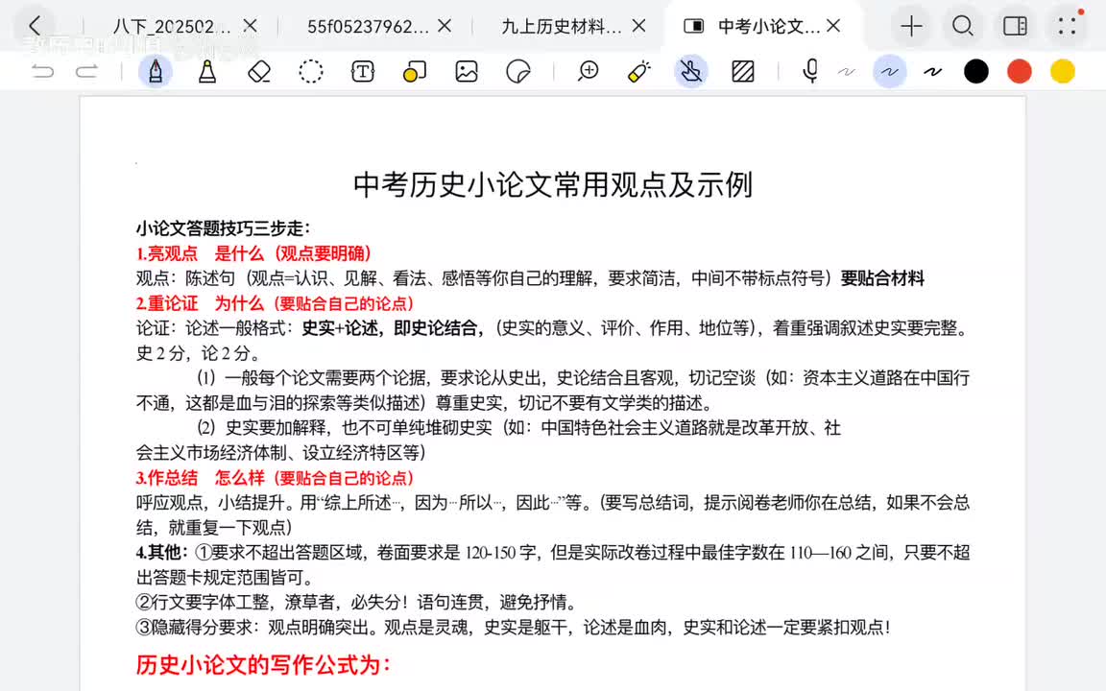Select the 中考小论文 tab
The image size is (1106, 691).
tap(768, 26)
